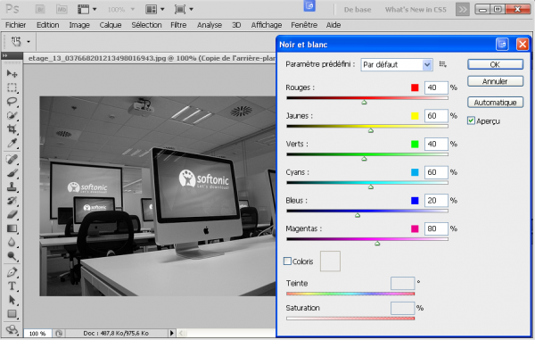Click the Verts percentage input field
The image size is (535, 340).
click(436, 144)
